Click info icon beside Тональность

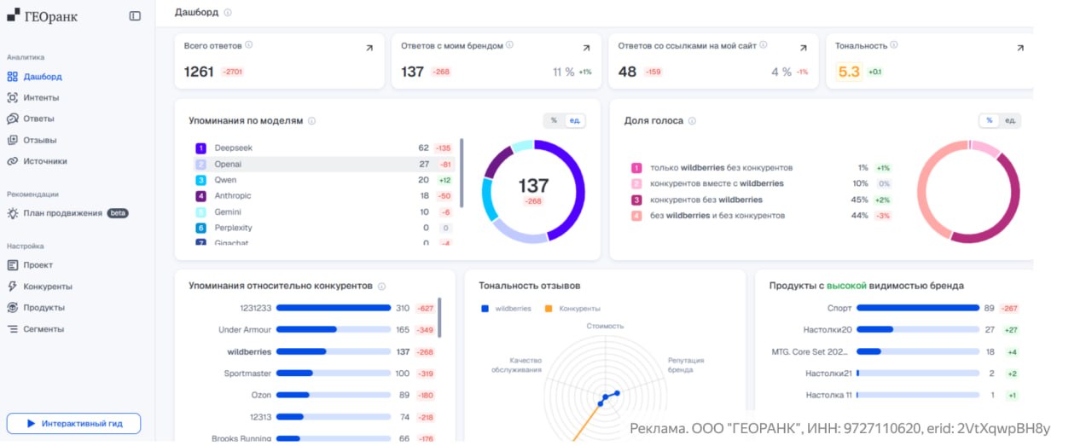click(894, 45)
